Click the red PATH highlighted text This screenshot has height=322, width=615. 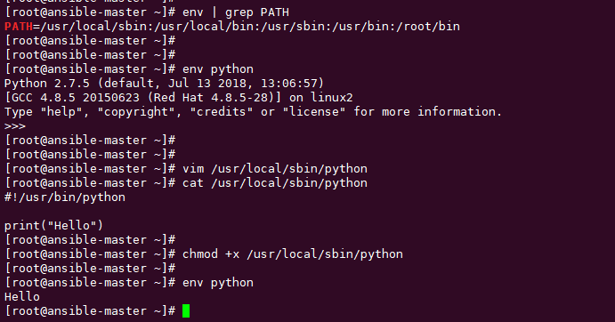click(x=19, y=27)
